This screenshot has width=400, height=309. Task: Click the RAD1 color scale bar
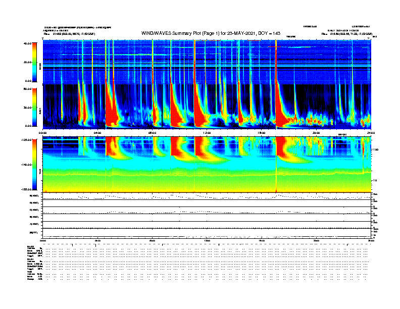(x=34, y=108)
